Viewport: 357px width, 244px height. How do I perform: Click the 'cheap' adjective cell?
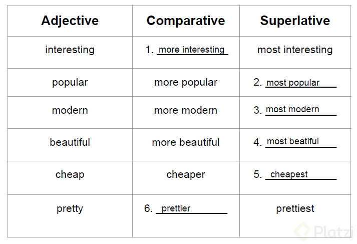[x=70, y=174]
